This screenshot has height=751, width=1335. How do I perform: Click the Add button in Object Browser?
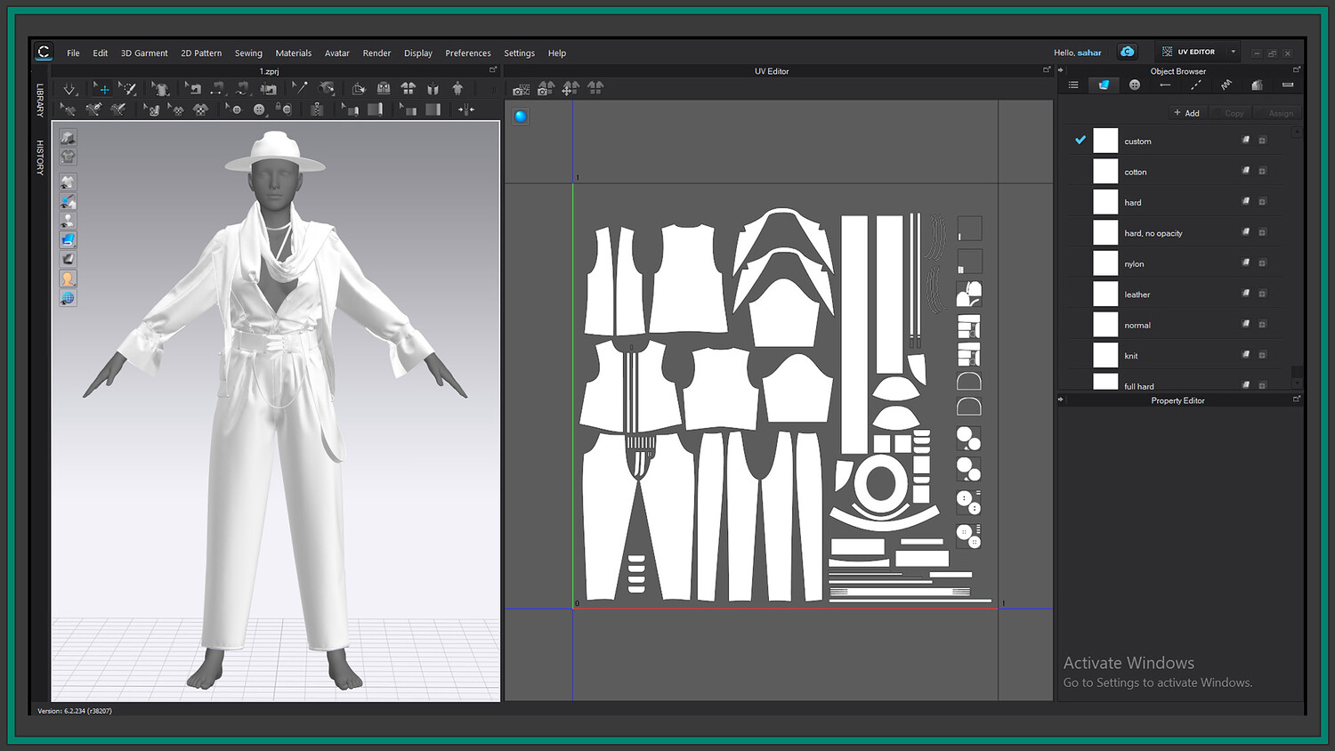[x=1186, y=113]
